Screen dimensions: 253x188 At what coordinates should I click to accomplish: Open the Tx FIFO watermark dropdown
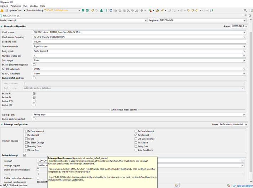coord(139,69)
